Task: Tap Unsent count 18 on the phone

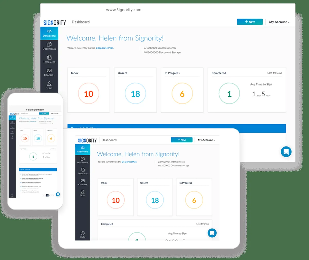Action: tap(38, 138)
